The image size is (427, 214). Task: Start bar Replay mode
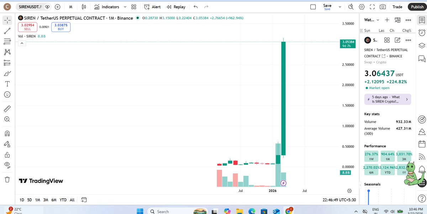(x=176, y=7)
